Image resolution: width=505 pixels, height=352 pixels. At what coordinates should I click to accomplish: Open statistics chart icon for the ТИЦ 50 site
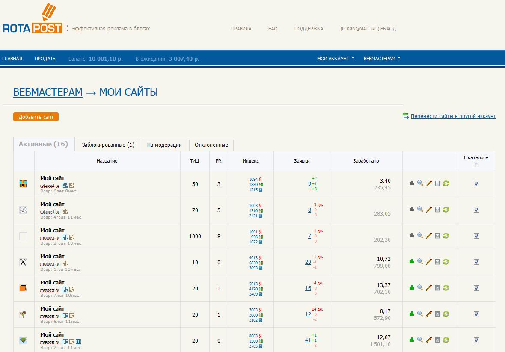(x=412, y=183)
